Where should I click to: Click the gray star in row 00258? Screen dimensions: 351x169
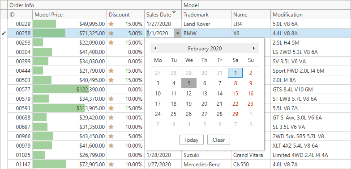(111, 33)
